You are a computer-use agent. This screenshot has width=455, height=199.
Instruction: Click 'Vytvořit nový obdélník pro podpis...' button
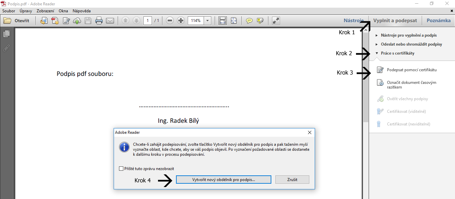[223, 180]
